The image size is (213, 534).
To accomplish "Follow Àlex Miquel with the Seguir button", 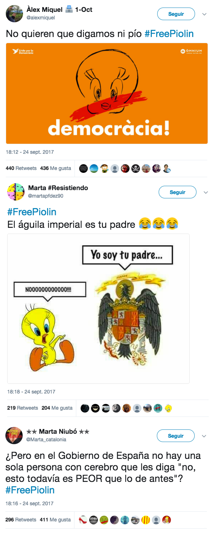I will coord(176,14).
